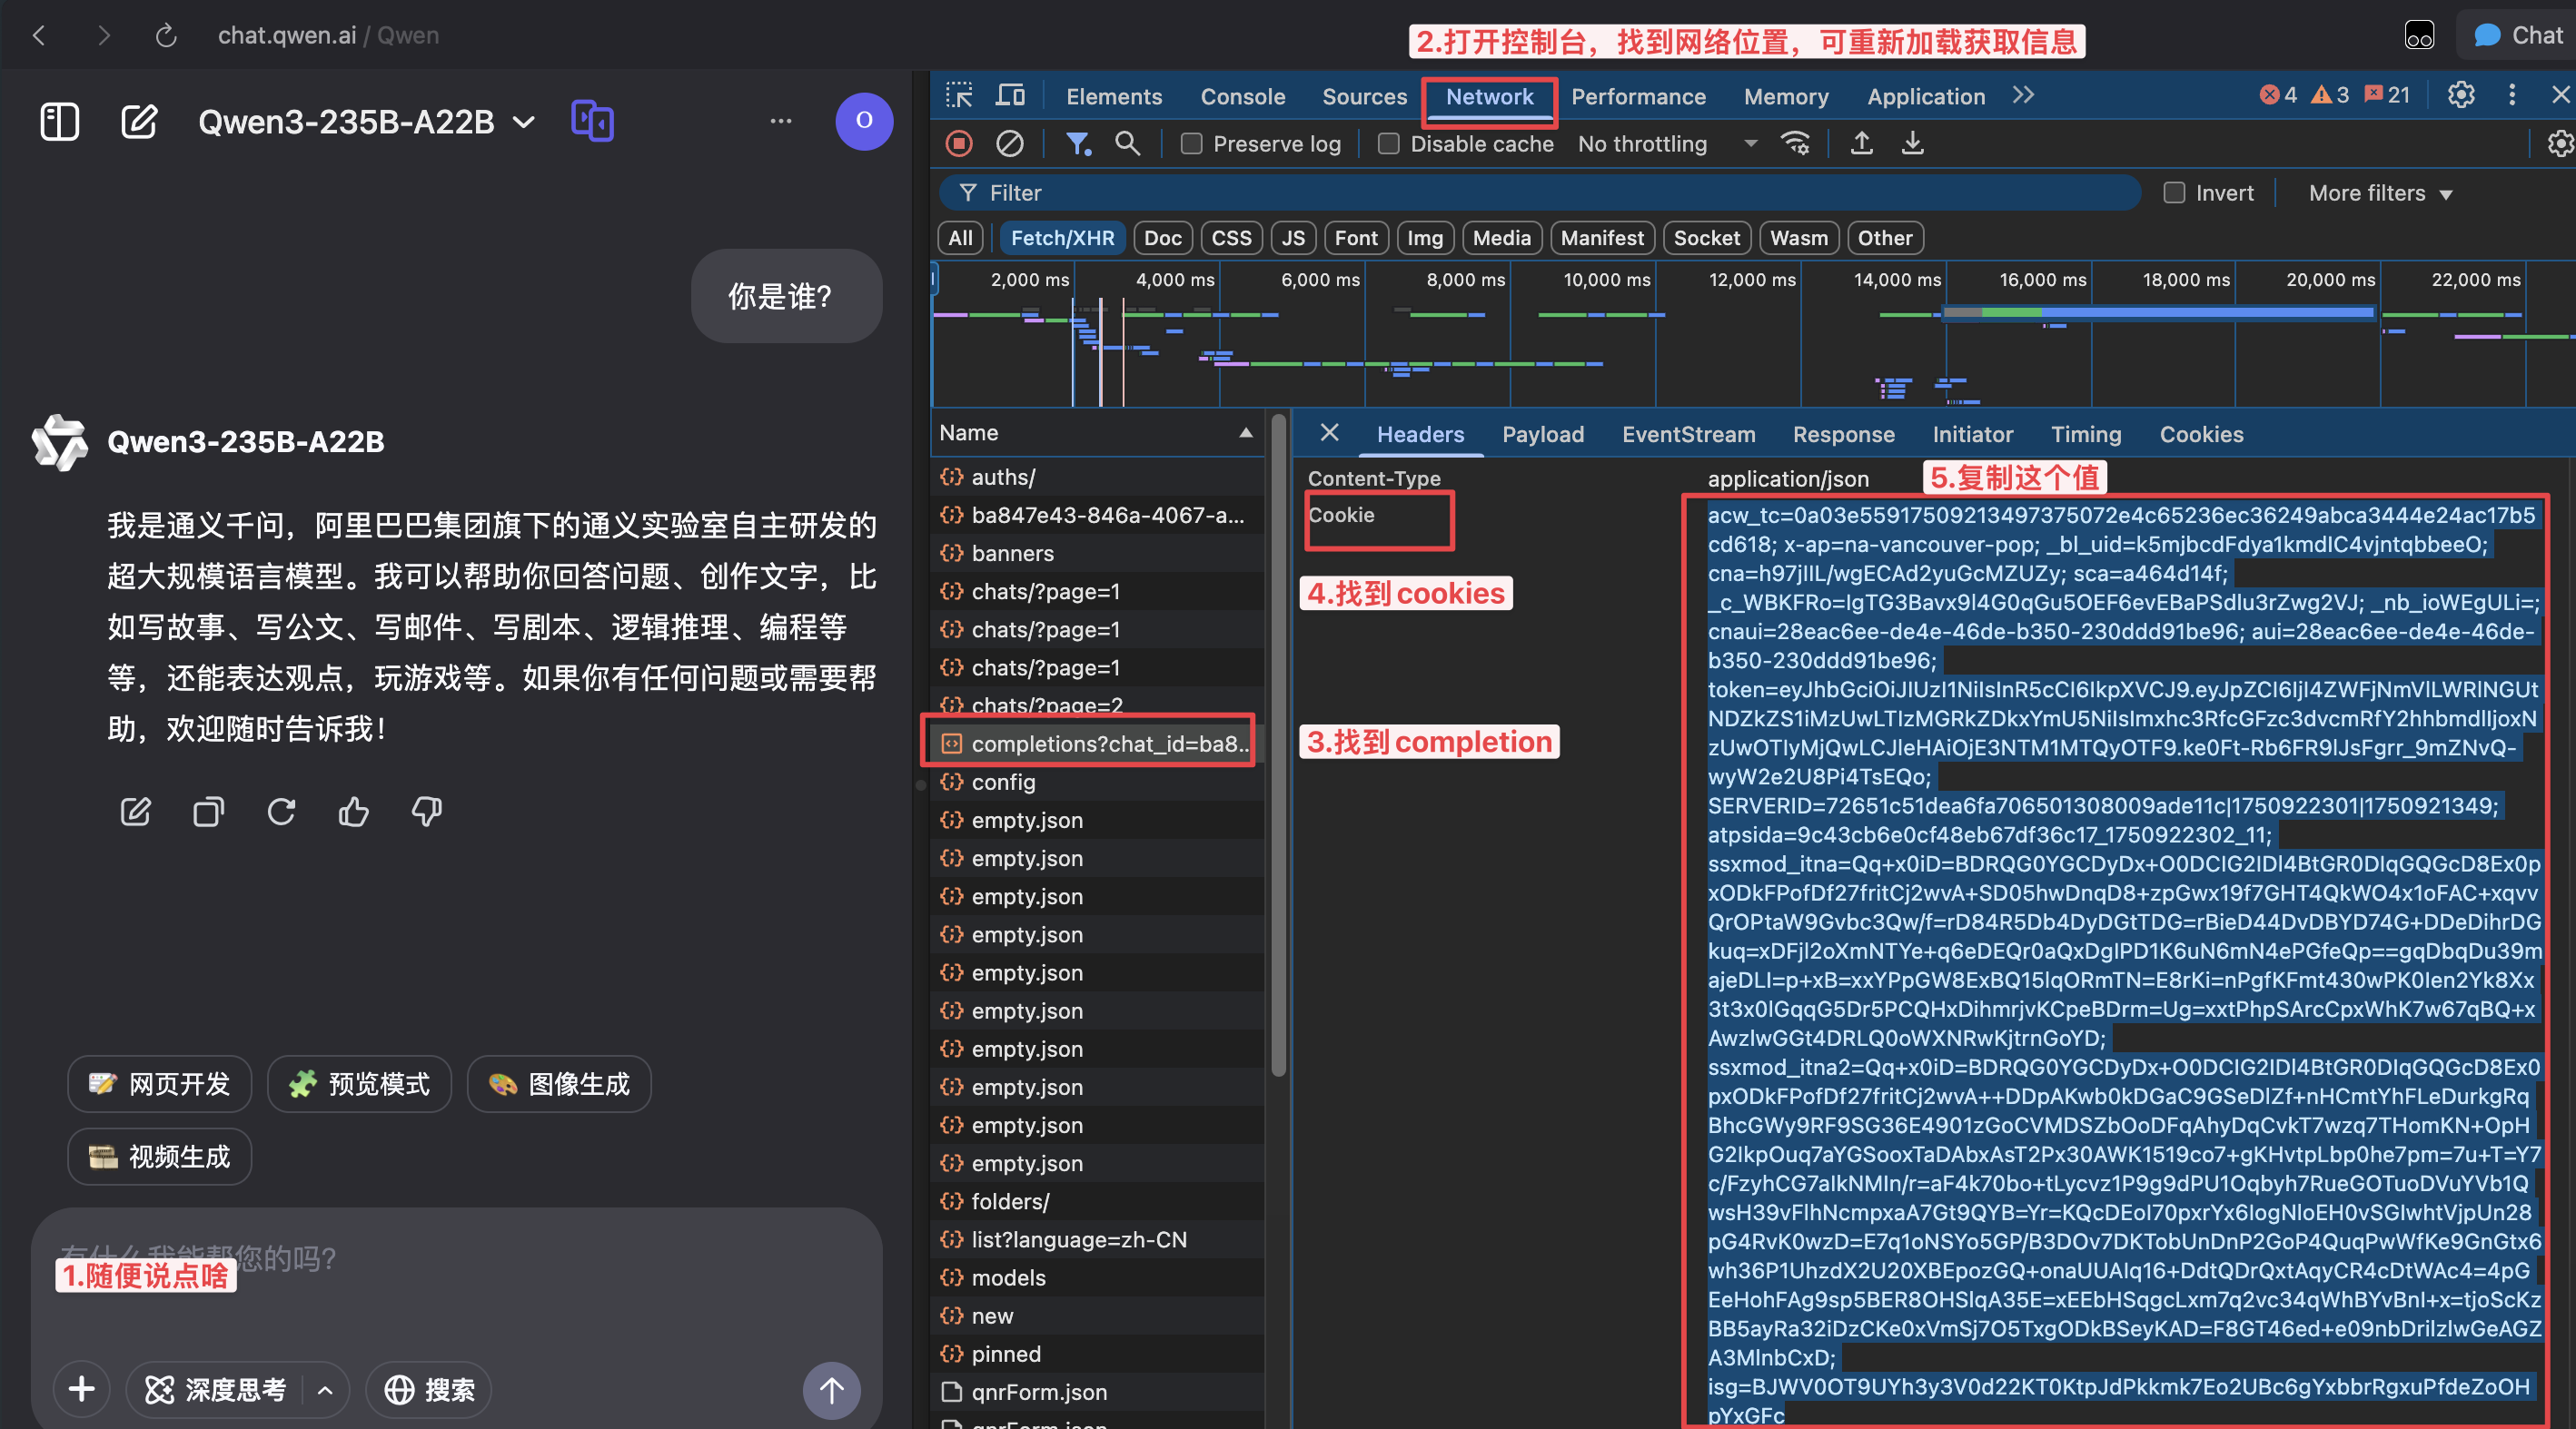Enable the Disable cache checkbox

pos(1388,144)
